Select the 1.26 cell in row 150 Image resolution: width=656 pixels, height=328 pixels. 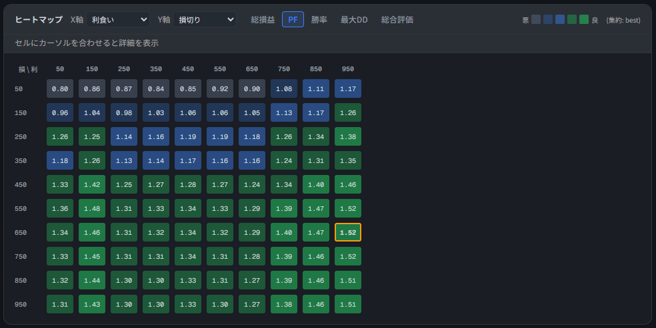point(348,112)
